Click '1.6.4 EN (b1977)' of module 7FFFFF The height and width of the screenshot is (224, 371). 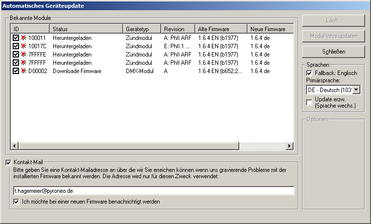click(x=218, y=62)
